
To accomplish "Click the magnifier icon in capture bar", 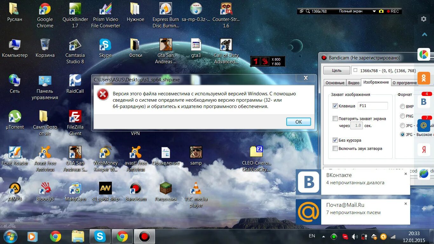I will click(308, 11).
